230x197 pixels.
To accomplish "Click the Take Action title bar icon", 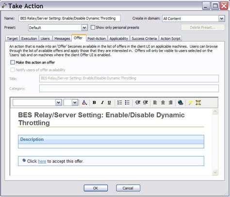I will coord(4,6).
